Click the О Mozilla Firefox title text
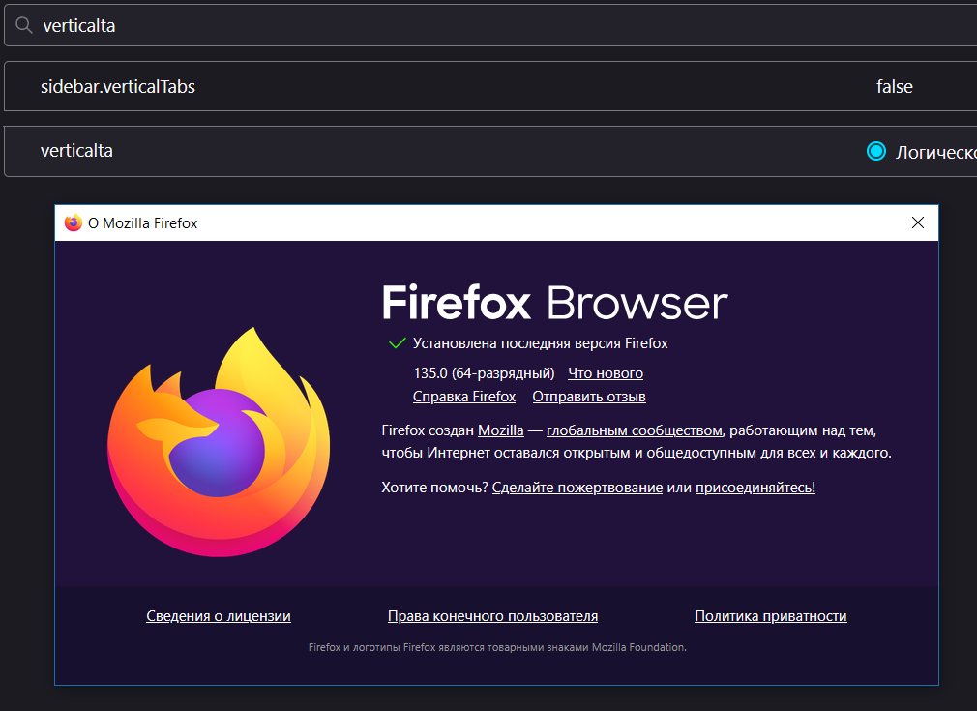Screen dimensions: 977x711 tap(143, 223)
